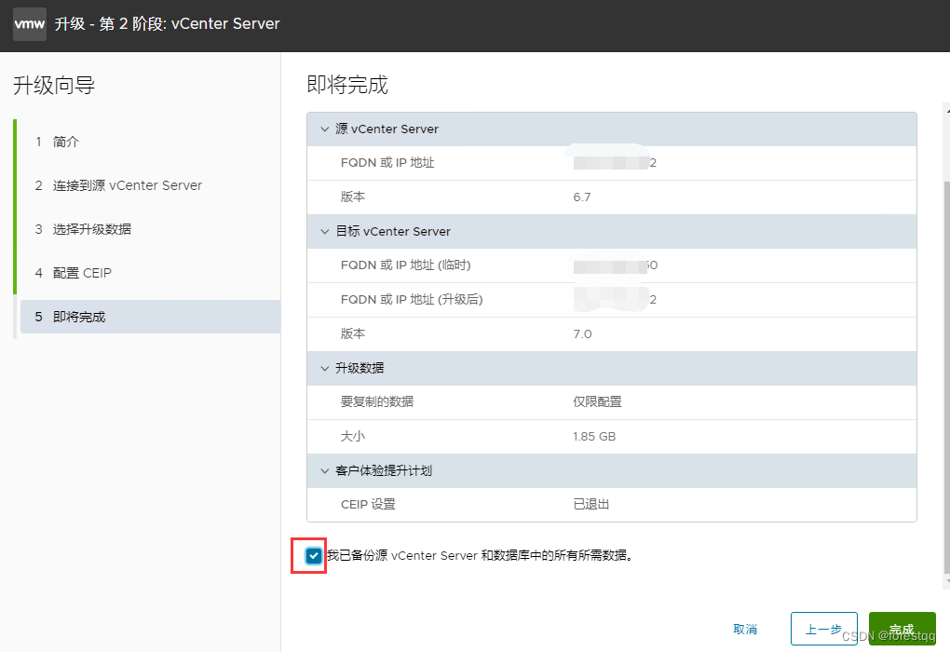Click the 大小 label
The height and width of the screenshot is (652, 950).
pos(353,436)
